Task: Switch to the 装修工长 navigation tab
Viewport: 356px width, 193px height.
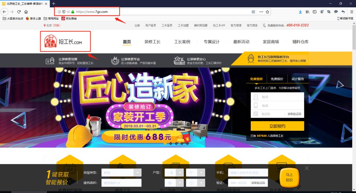Action: tap(153, 41)
